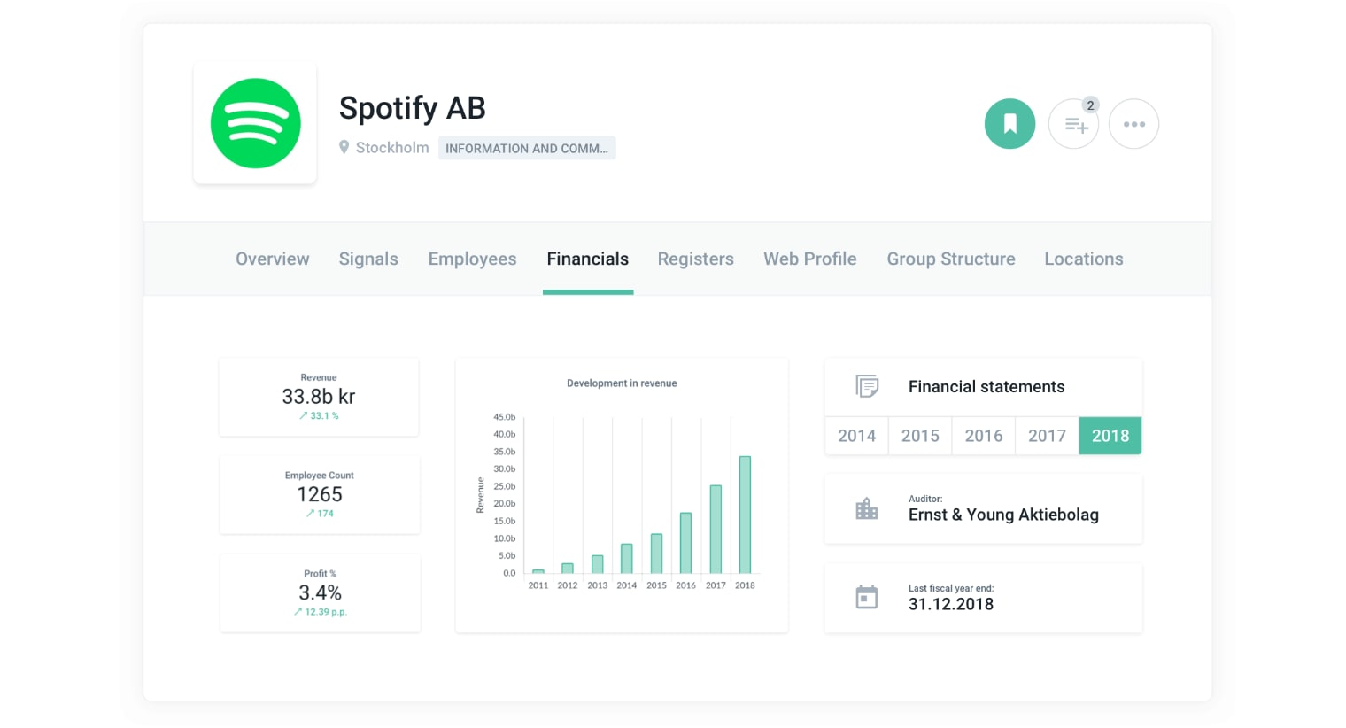Click the 2018 bar in revenue chart
The width and height of the screenshot is (1346, 728).
pos(745,515)
